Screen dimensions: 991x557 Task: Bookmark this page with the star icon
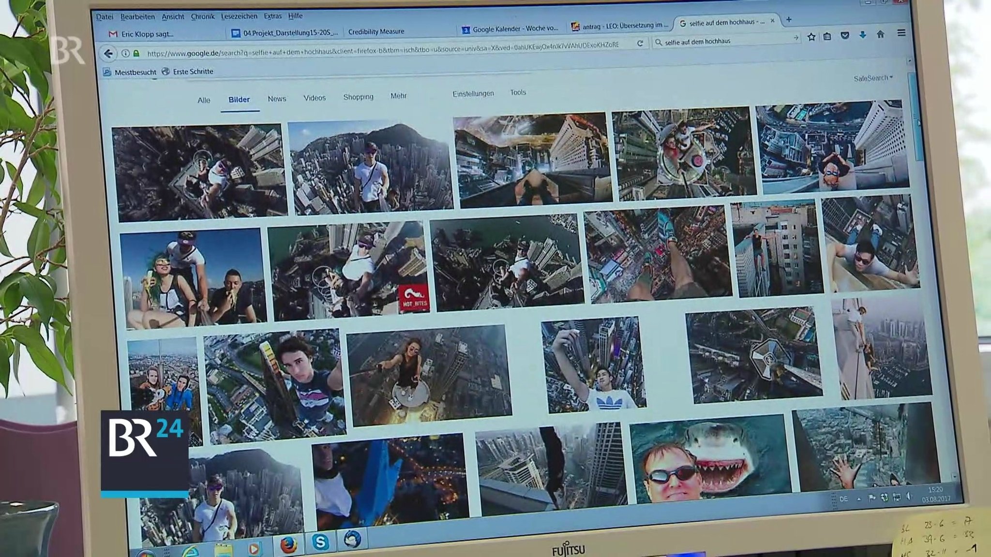tap(811, 36)
